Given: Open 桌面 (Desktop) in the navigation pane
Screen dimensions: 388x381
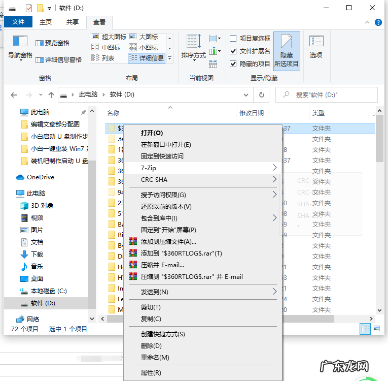Looking at the screenshot, I should (32, 278).
